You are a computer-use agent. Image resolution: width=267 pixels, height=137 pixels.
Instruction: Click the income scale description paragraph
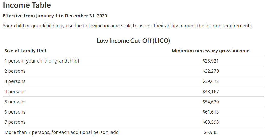128,26
